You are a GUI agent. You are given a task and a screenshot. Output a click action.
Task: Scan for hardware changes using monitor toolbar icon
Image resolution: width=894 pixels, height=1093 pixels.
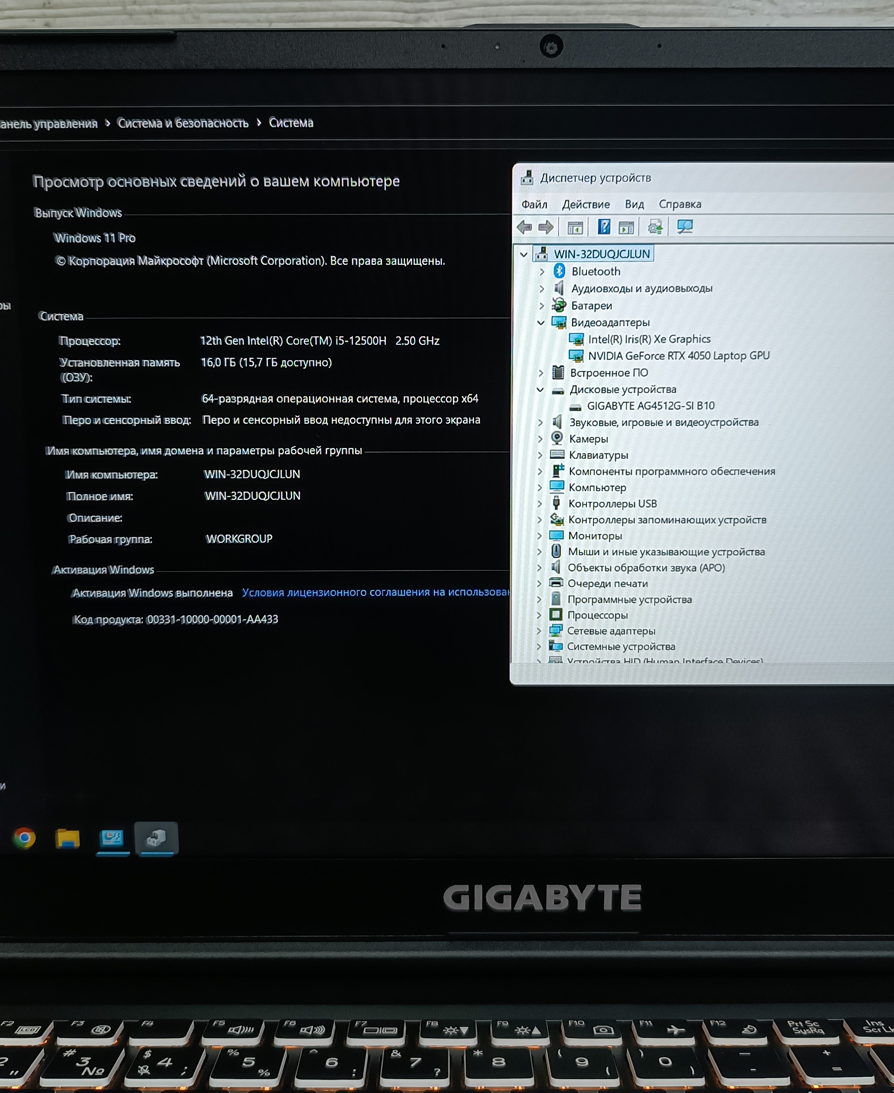[685, 227]
